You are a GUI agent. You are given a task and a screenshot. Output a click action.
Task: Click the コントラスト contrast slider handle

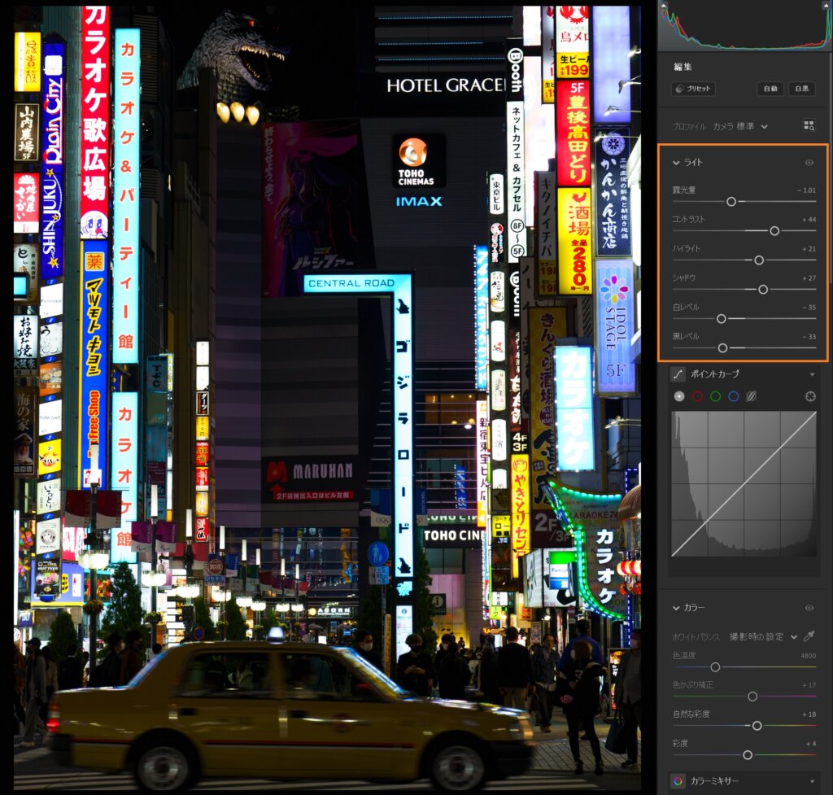(x=774, y=230)
